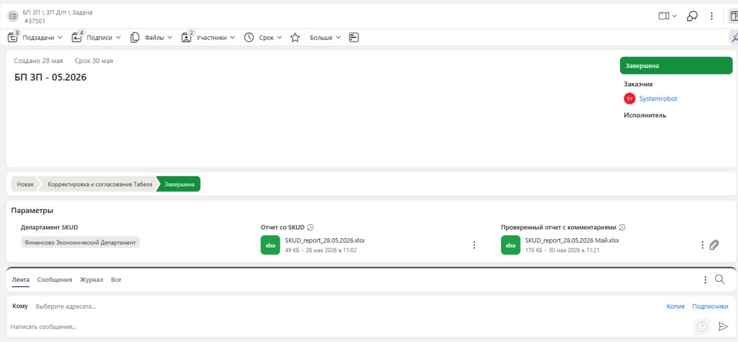This screenshot has height=342, width=738.
Task: Click the Департамент SKUD label
Action: coord(49,228)
